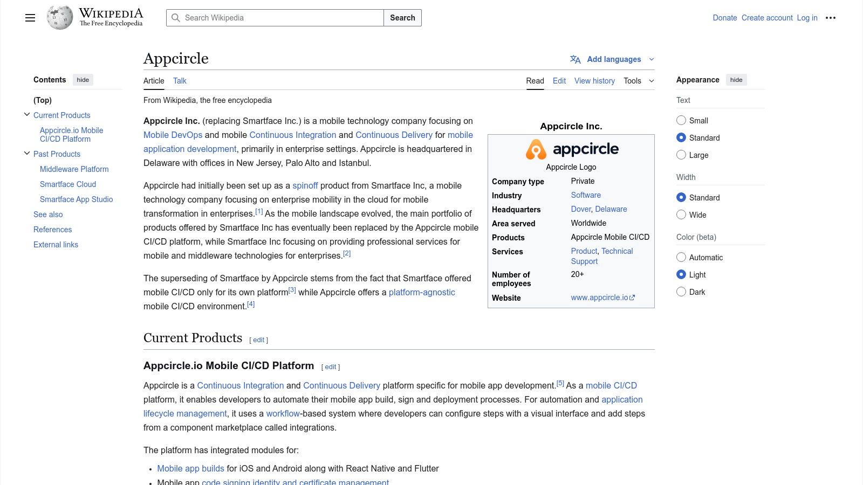Collapse Past Products contents section
The height and width of the screenshot is (485, 863).
click(x=27, y=153)
